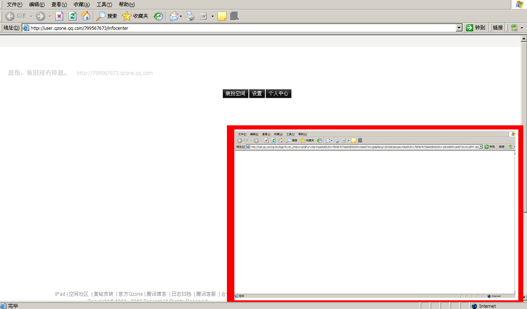Click the vertical scrollbar thumb

pyautogui.click(x=524, y=127)
